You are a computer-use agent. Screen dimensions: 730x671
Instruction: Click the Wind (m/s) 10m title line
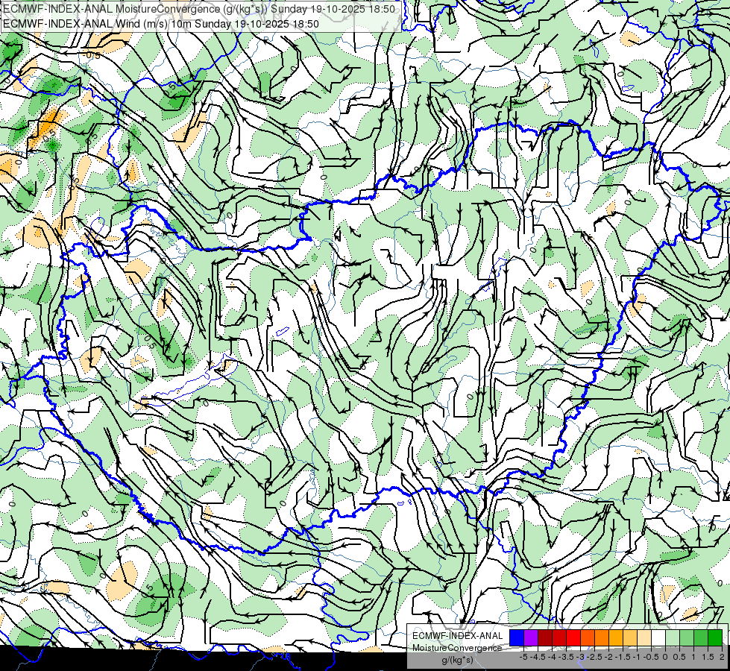click(x=161, y=24)
